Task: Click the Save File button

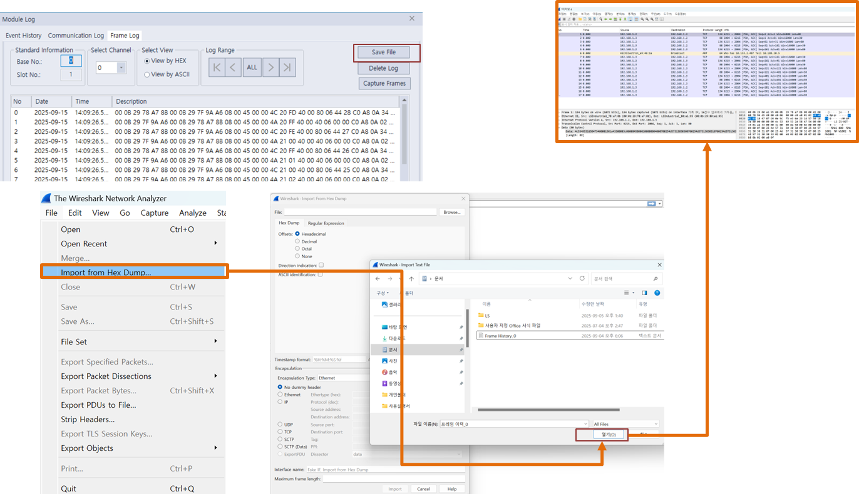Action: coord(383,52)
